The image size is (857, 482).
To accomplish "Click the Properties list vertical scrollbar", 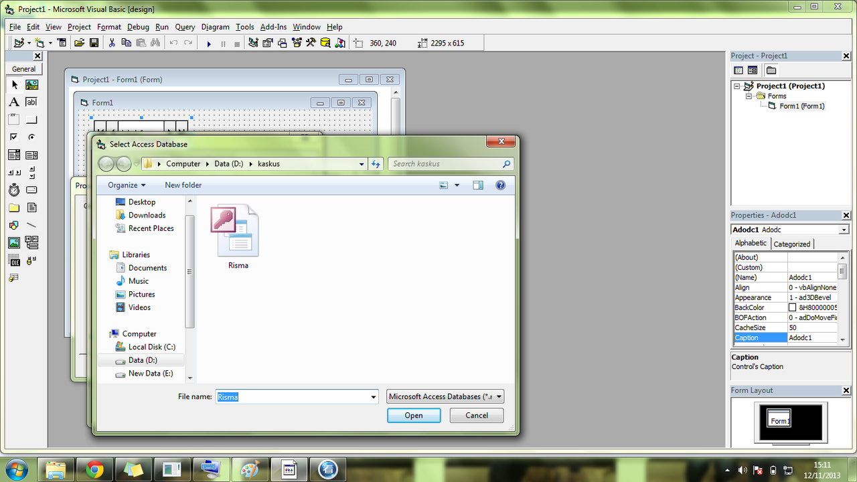I will [x=843, y=298].
